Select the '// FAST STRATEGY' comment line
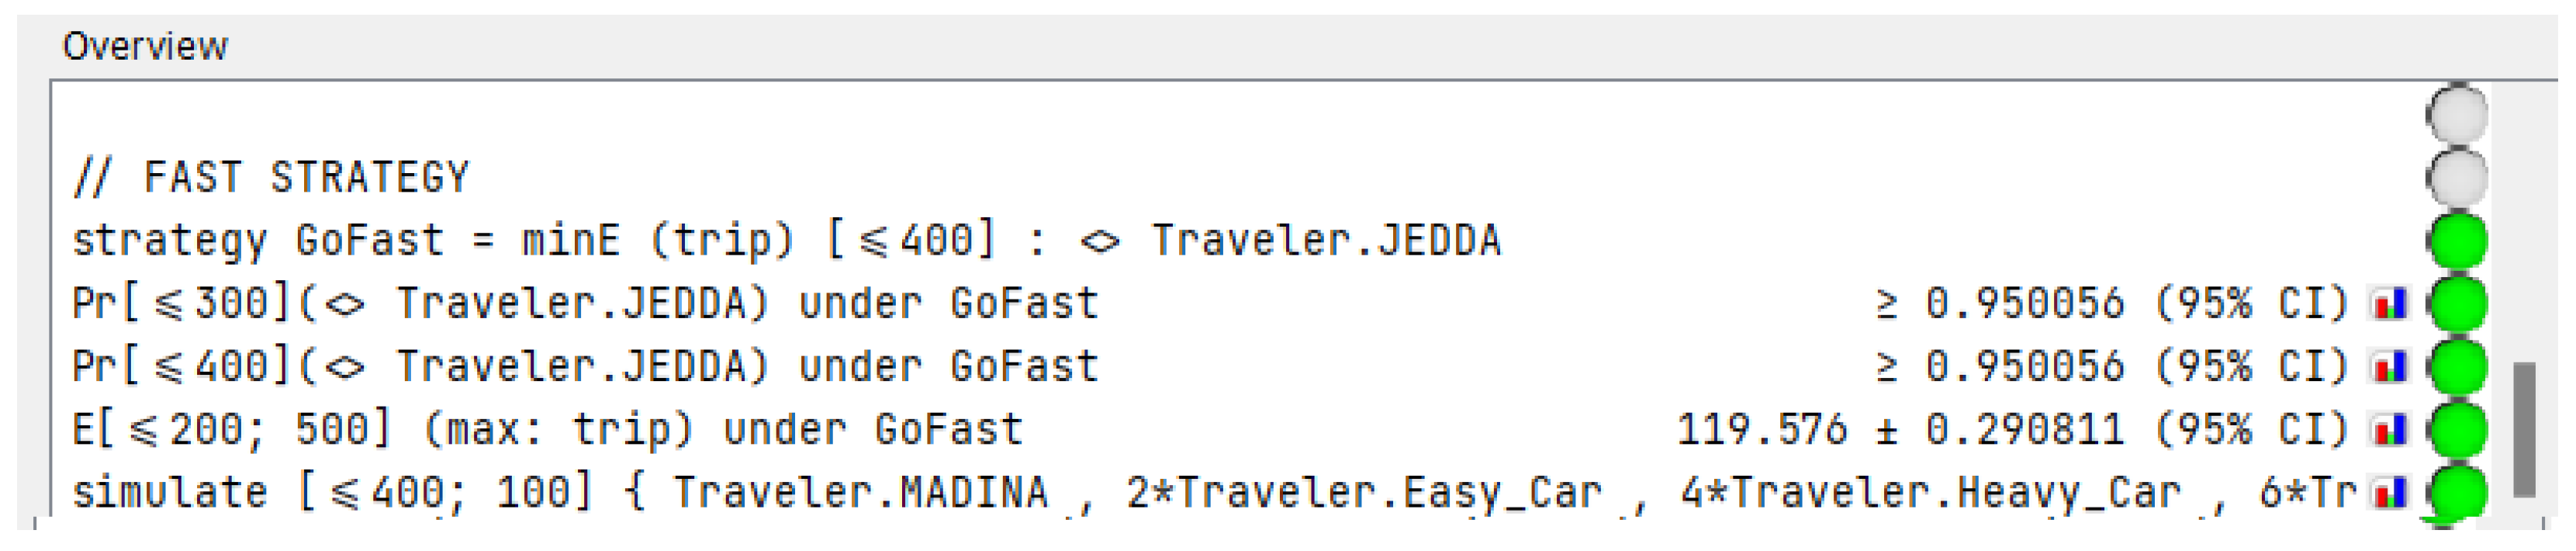This screenshot has height=551, width=2576. click(271, 178)
